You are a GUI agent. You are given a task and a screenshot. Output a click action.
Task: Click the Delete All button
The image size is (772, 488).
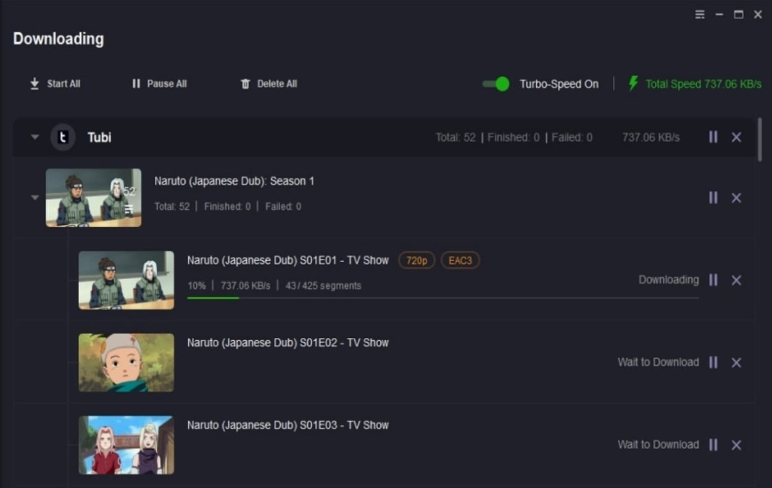269,84
